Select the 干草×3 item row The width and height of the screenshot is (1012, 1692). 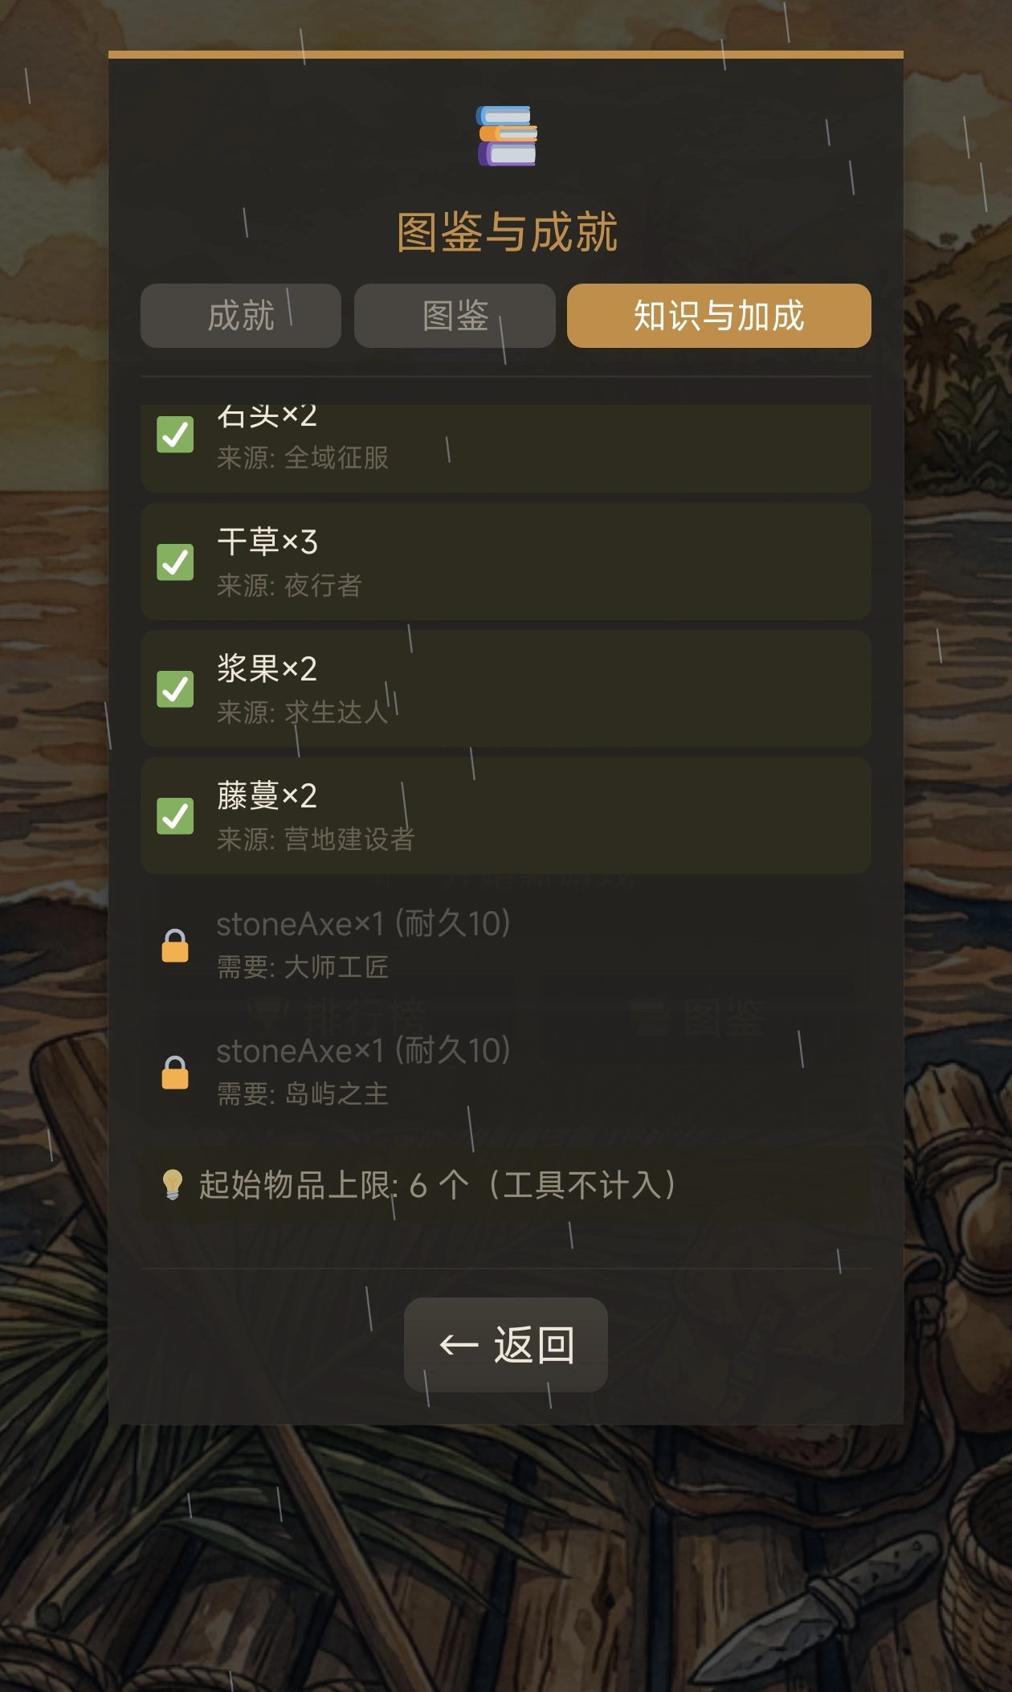(506, 562)
